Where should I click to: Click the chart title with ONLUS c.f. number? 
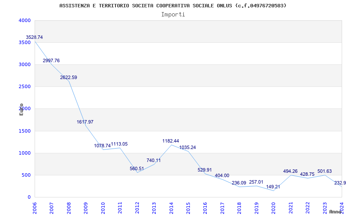pos(173,6)
